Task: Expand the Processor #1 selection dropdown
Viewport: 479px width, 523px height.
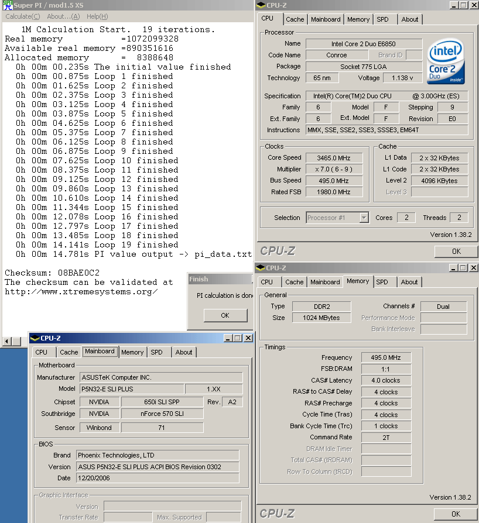Action: [x=364, y=218]
